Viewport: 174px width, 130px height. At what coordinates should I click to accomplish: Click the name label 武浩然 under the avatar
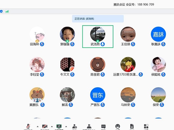point(95,44)
